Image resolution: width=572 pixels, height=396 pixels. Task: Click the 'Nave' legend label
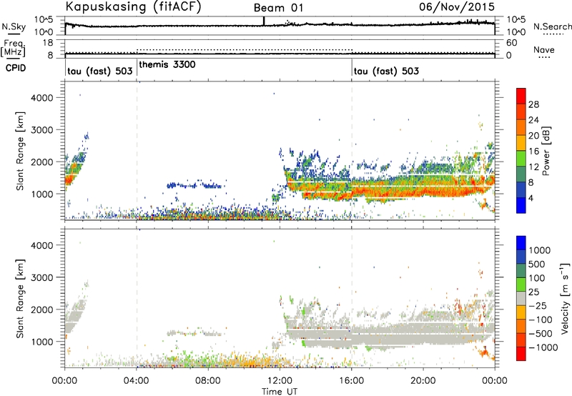(544, 49)
